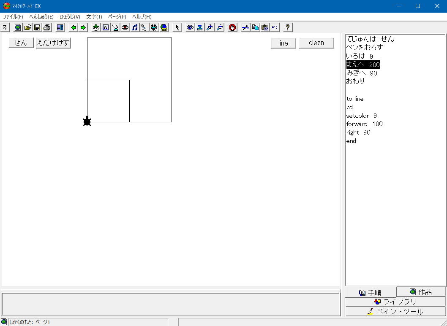This screenshot has height=326, width=447.
Task: Add a text box with the A icon
Action: coord(106,27)
